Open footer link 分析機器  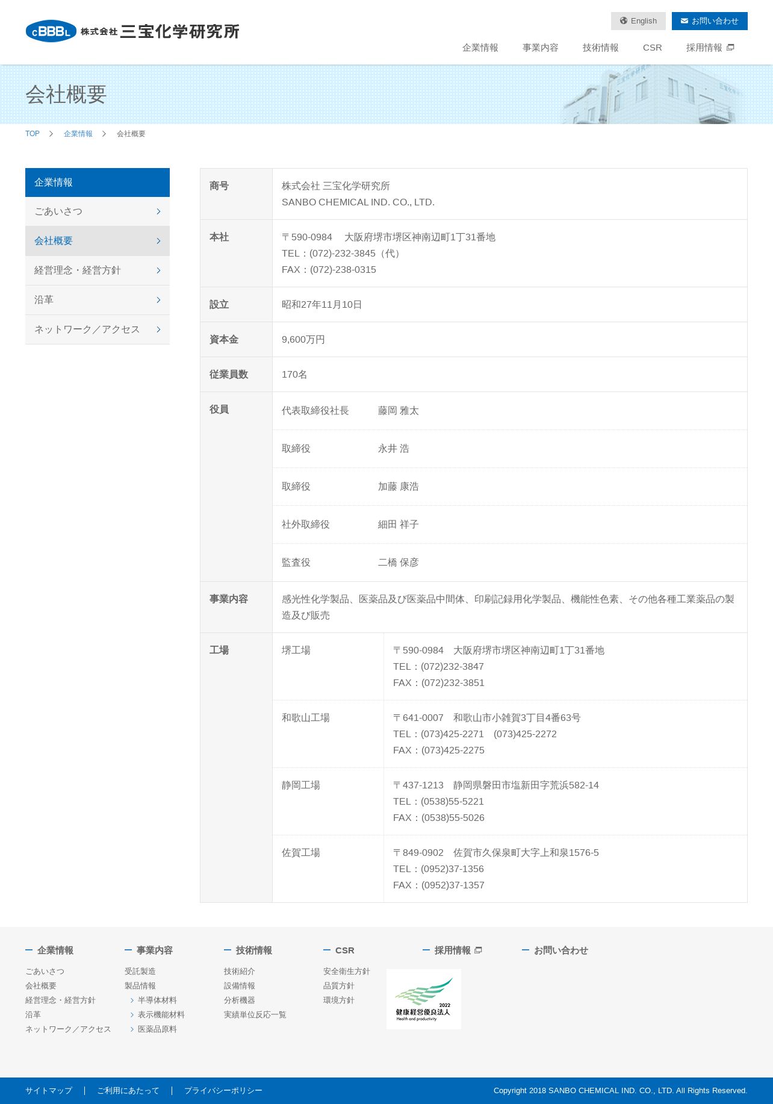[x=240, y=1000]
